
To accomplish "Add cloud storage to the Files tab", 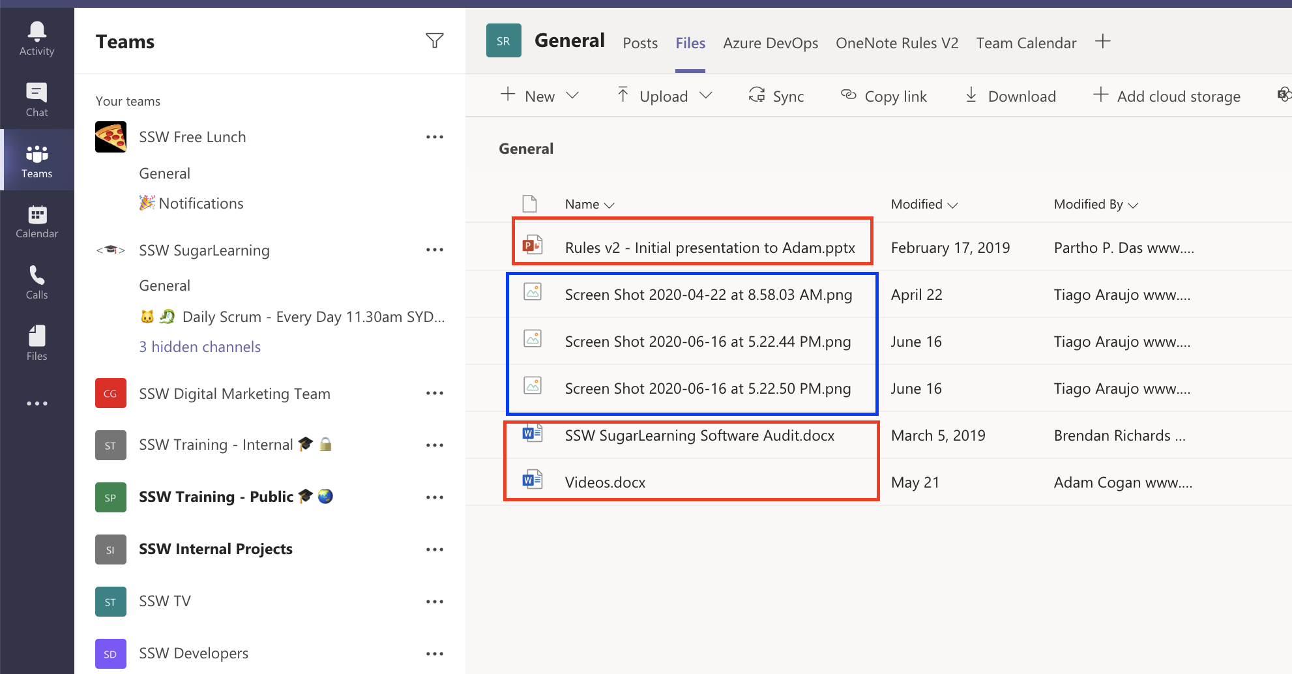I will (1167, 96).
